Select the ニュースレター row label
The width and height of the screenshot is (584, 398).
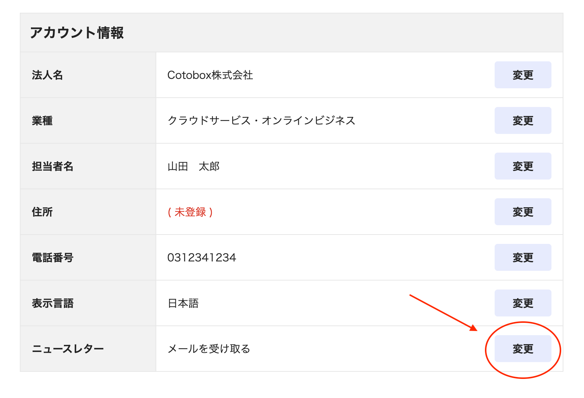point(68,349)
